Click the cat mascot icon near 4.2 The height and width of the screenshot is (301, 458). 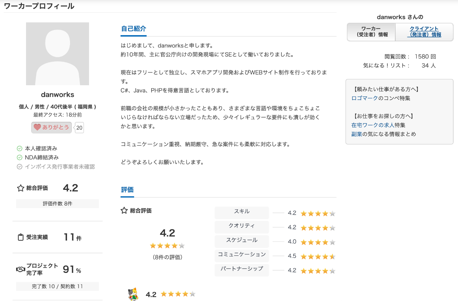click(133, 294)
